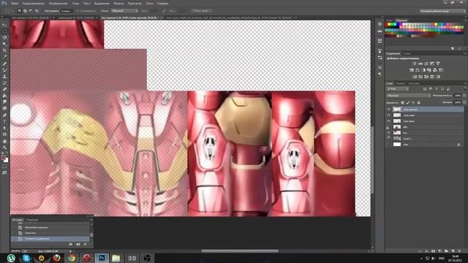The image size is (468, 263).
Task: Select the Eyedropper tool
Action: pyautogui.click(x=4, y=57)
